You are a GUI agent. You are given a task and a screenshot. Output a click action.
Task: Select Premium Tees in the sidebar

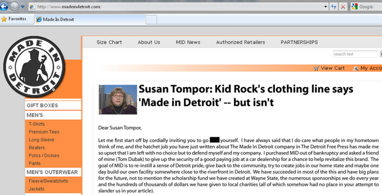pos(44,132)
